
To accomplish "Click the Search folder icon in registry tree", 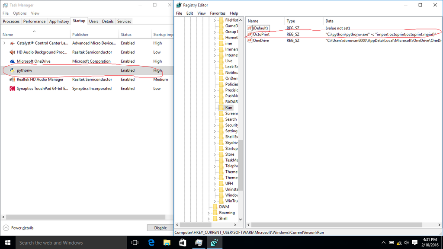I will [221, 119].
